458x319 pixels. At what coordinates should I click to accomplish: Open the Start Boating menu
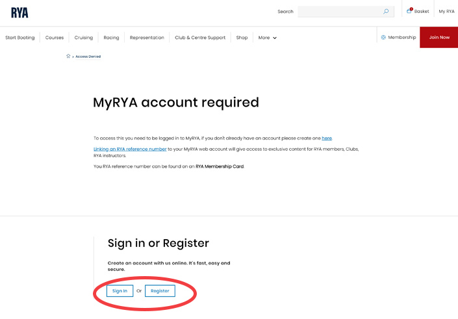point(20,38)
